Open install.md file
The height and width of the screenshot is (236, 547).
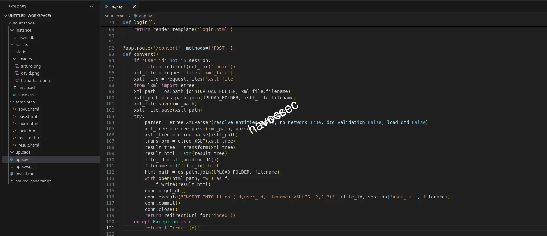(x=25, y=174)
